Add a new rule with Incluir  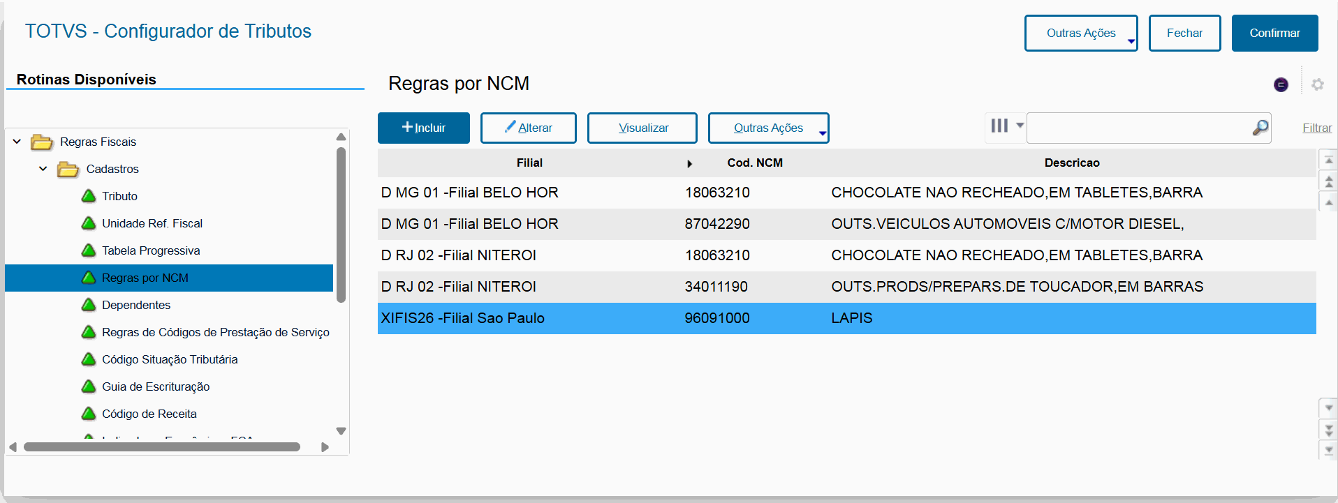(424, 128)
